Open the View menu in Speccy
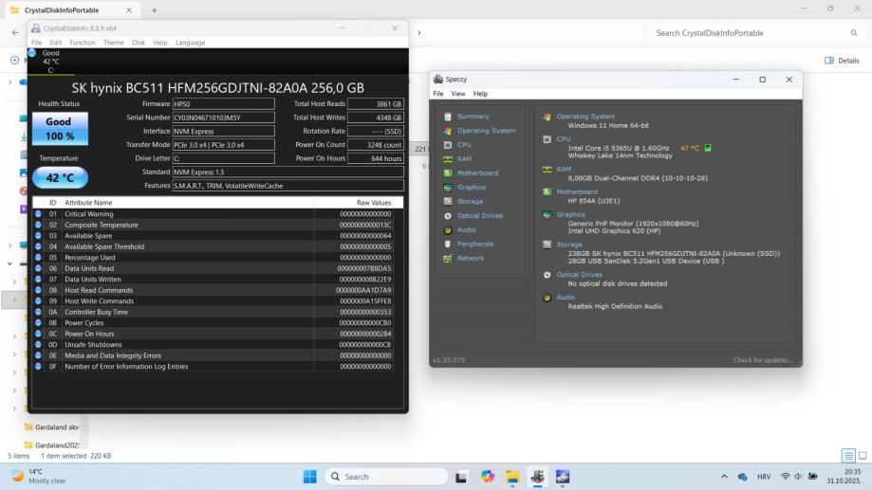This screenshot has width=872, height=490. pyautogui.click(x=458, y=94)
